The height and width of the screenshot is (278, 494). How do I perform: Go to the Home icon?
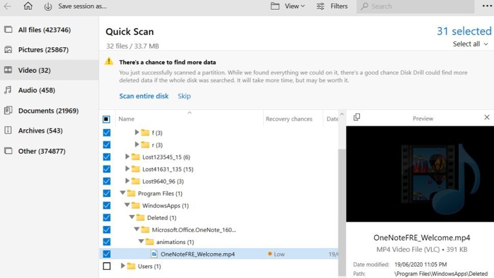pyautogui.click(x=28, y=6)
